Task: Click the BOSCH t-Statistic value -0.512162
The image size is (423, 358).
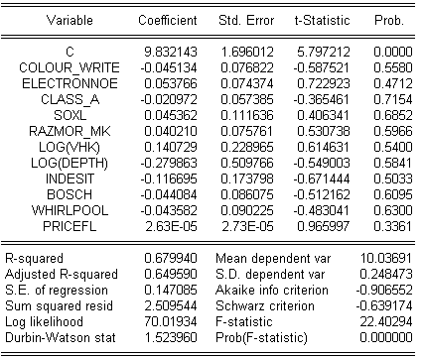Action: click(x=322, y=194)
